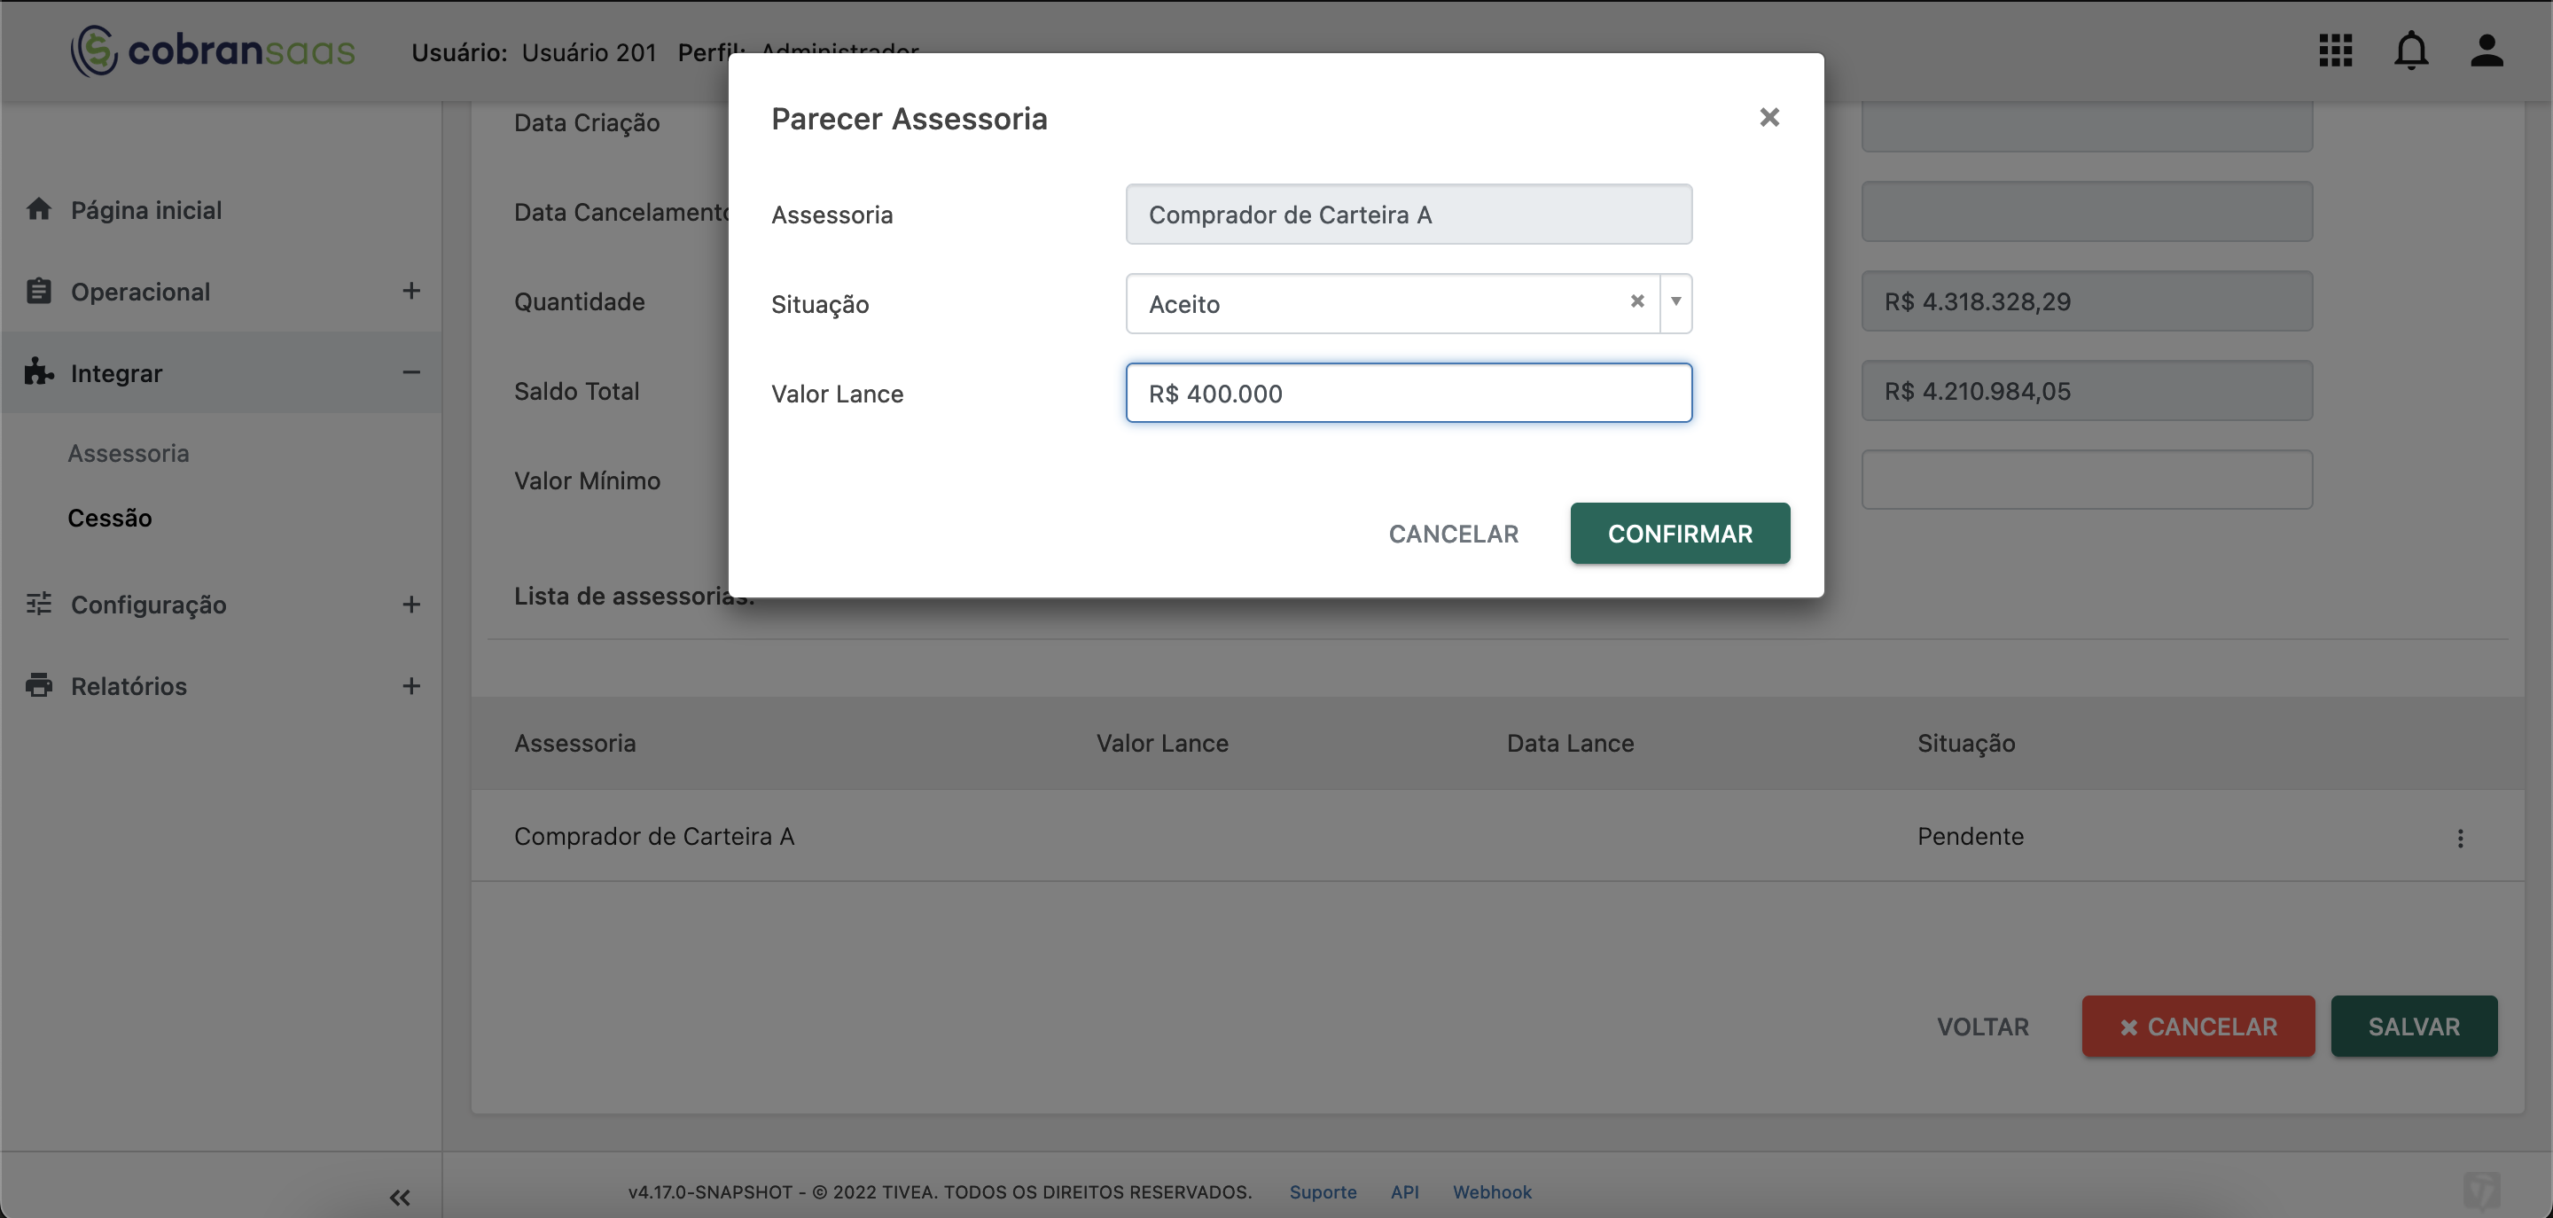Image resolution: width=2553 pixels, height=1218 pixels.
Task: Open Cessão submenu item
Action: click(x=109, y=518)
